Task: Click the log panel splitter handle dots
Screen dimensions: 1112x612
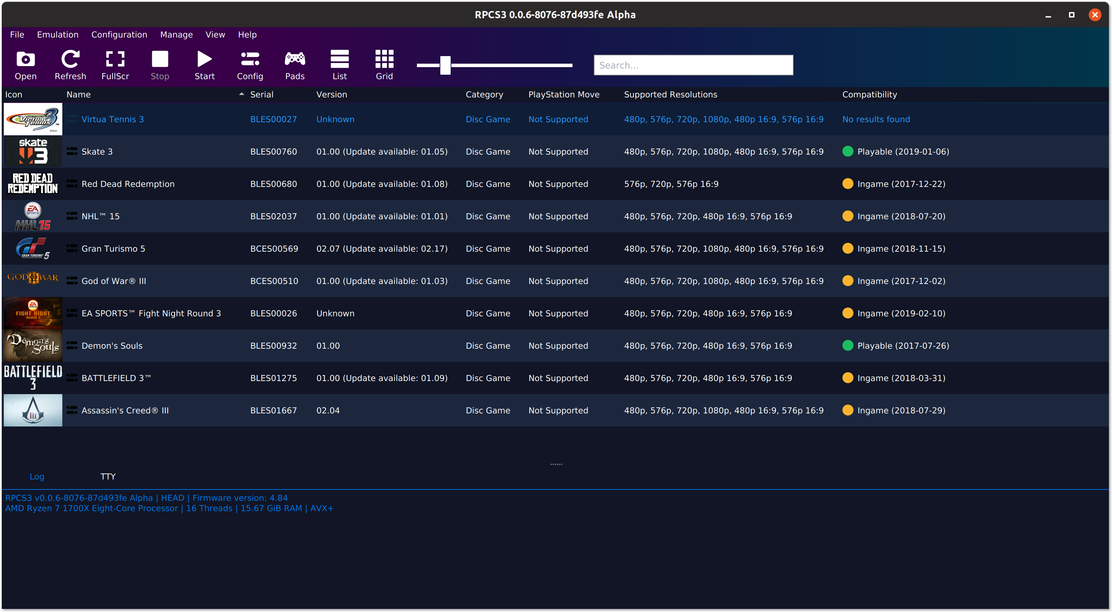Action: point(556,464)
